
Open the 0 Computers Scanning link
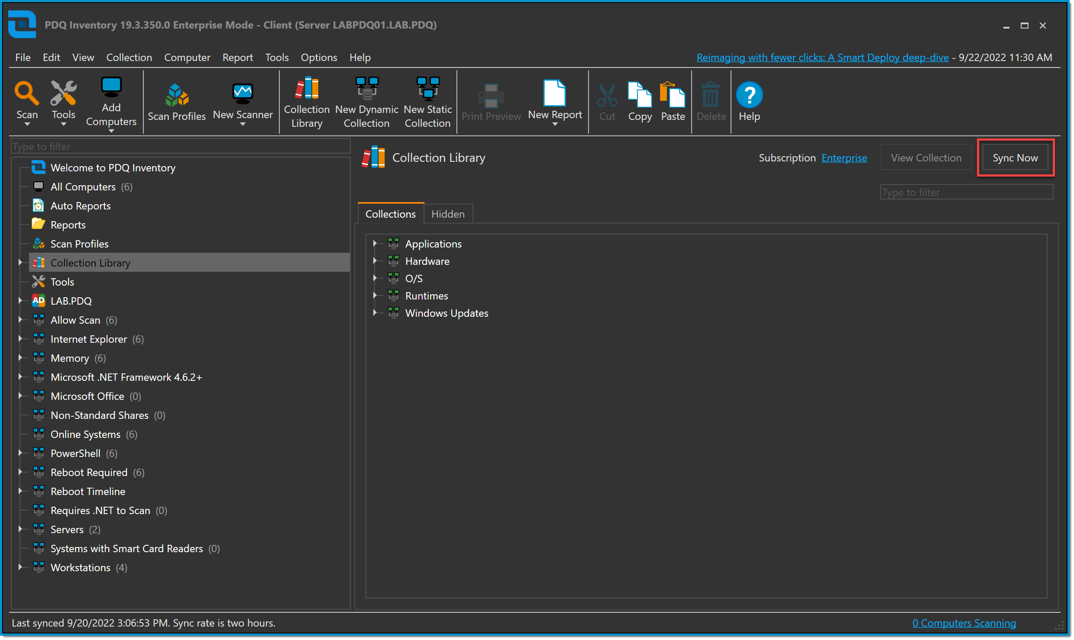(x=964, y=623)
